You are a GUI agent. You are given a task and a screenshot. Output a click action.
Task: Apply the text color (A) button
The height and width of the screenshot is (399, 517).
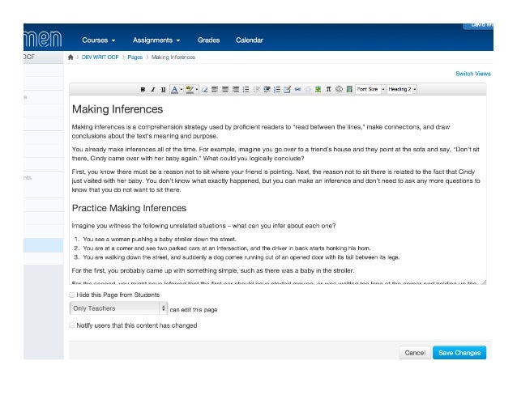click(x=174, y=89)
